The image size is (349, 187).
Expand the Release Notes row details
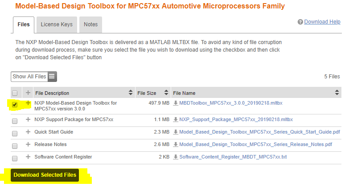(x=29, y=145)
